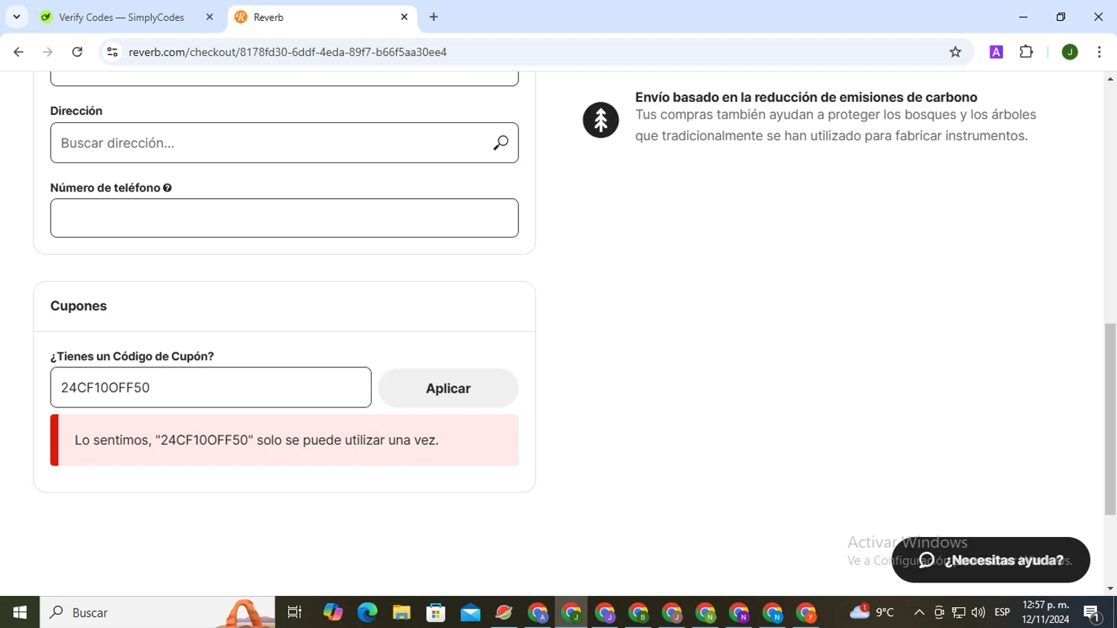Open the Chrome profile Y taskbar icon
The width and height of the screenshot is (1117, 628).
806,612
